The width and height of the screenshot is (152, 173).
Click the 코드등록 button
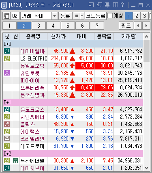point(96,16)
